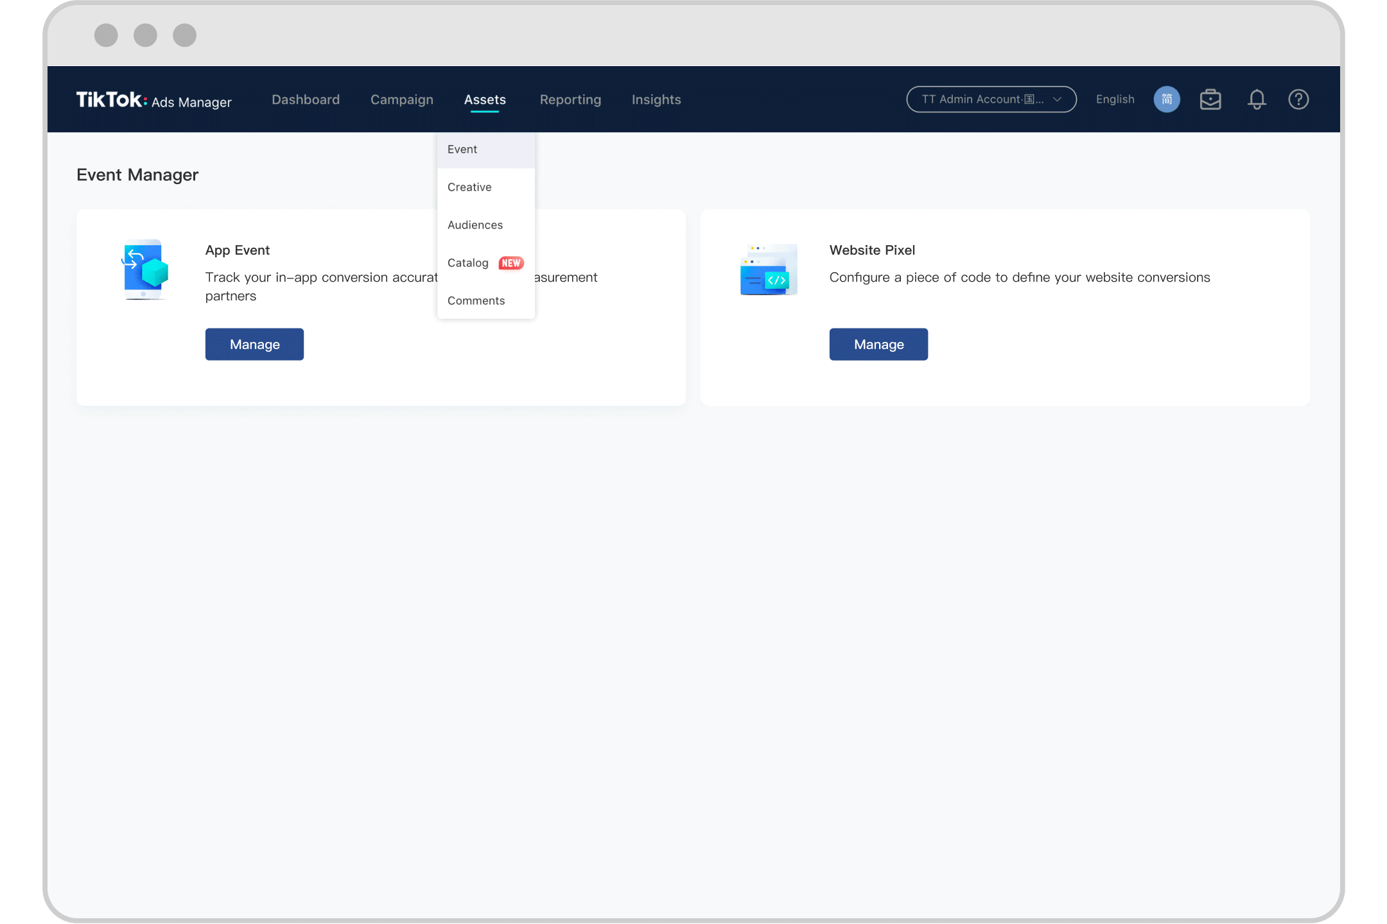Image resolution: width=1387 pixels, height=924 pixels.
Task: Click the language settings icon
Action: point(1167,99)
